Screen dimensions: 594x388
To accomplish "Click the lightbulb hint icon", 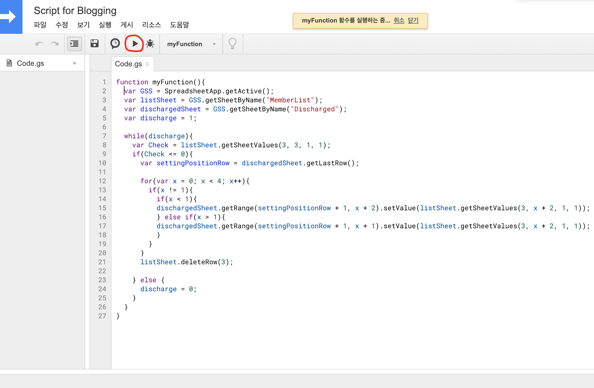I will click(232, 44).
